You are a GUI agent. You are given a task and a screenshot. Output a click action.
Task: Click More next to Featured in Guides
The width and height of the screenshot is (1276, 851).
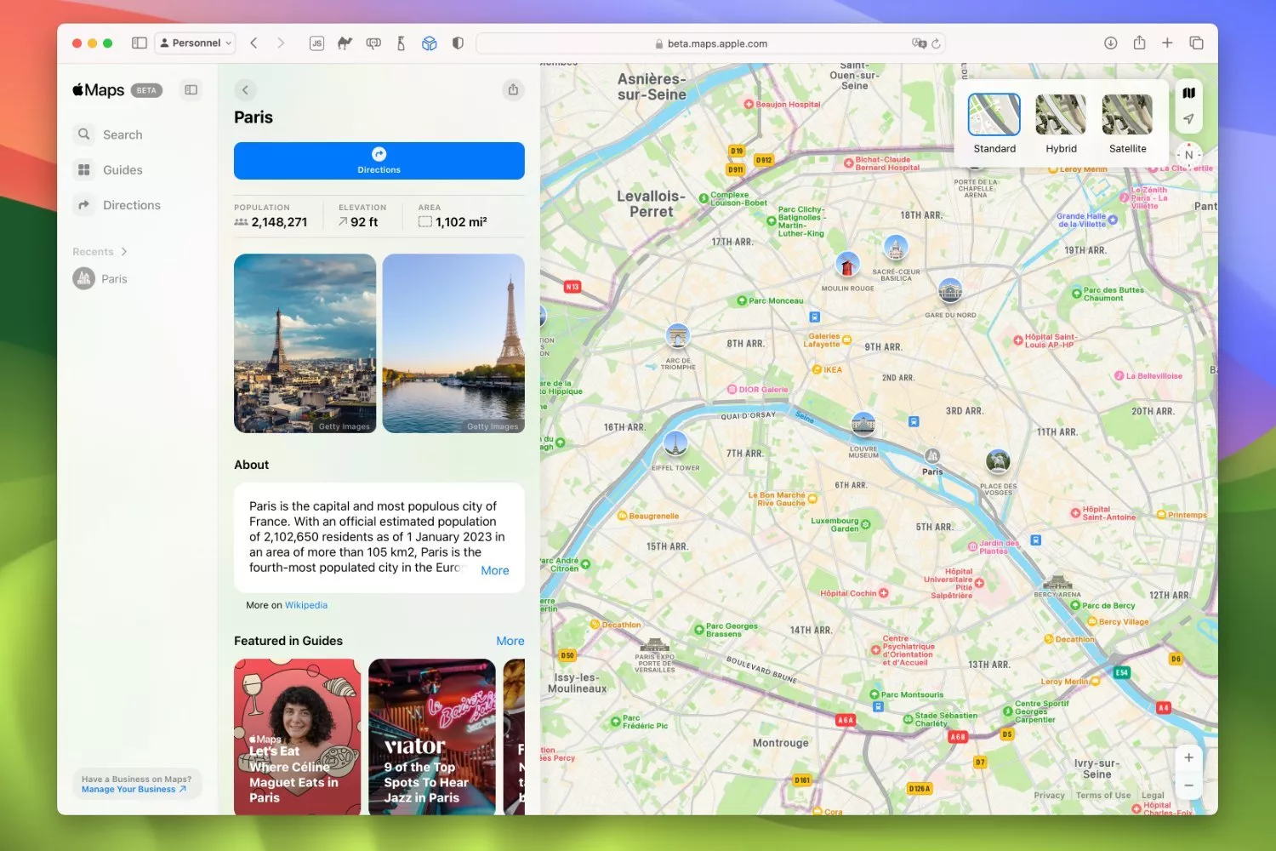[x=510, y=641]
